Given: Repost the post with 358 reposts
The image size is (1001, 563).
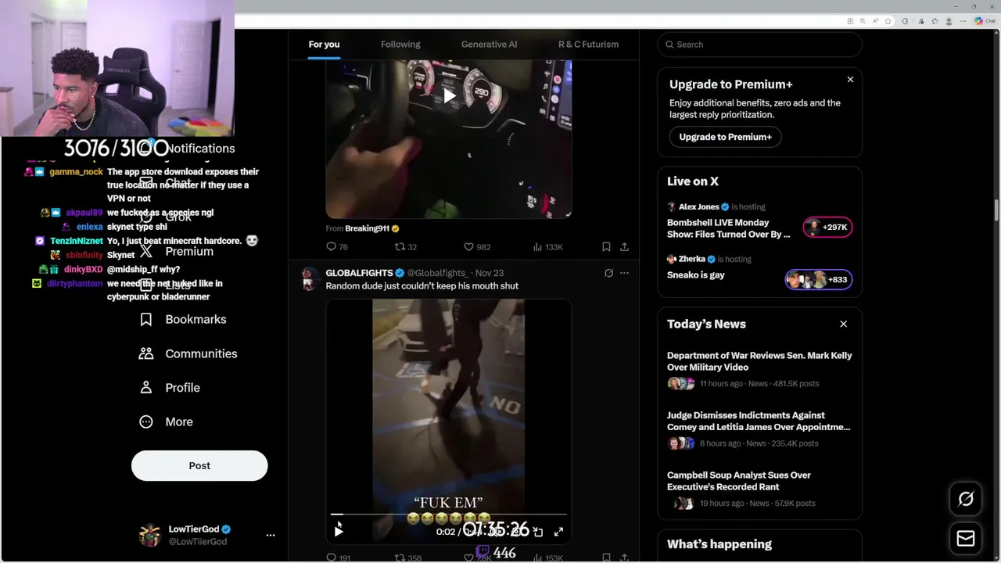Looking at the screenshot, I should click(x=407, y=558).
